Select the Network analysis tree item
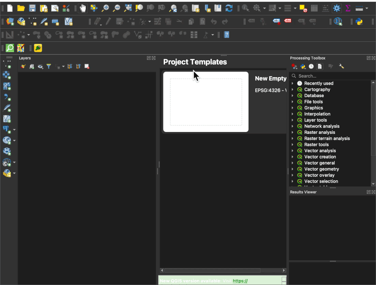Image resolution: width=376 pixels, height=285 pixels. coord(322,126)
